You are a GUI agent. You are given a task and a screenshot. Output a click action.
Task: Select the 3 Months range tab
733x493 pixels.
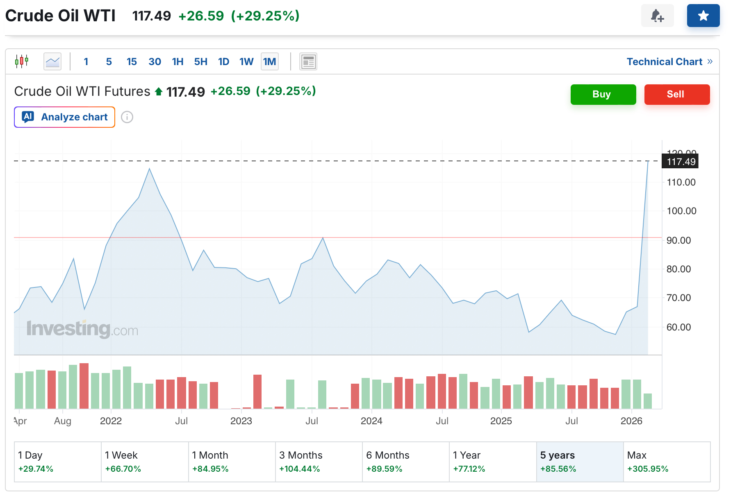click(x=319, y=461)
